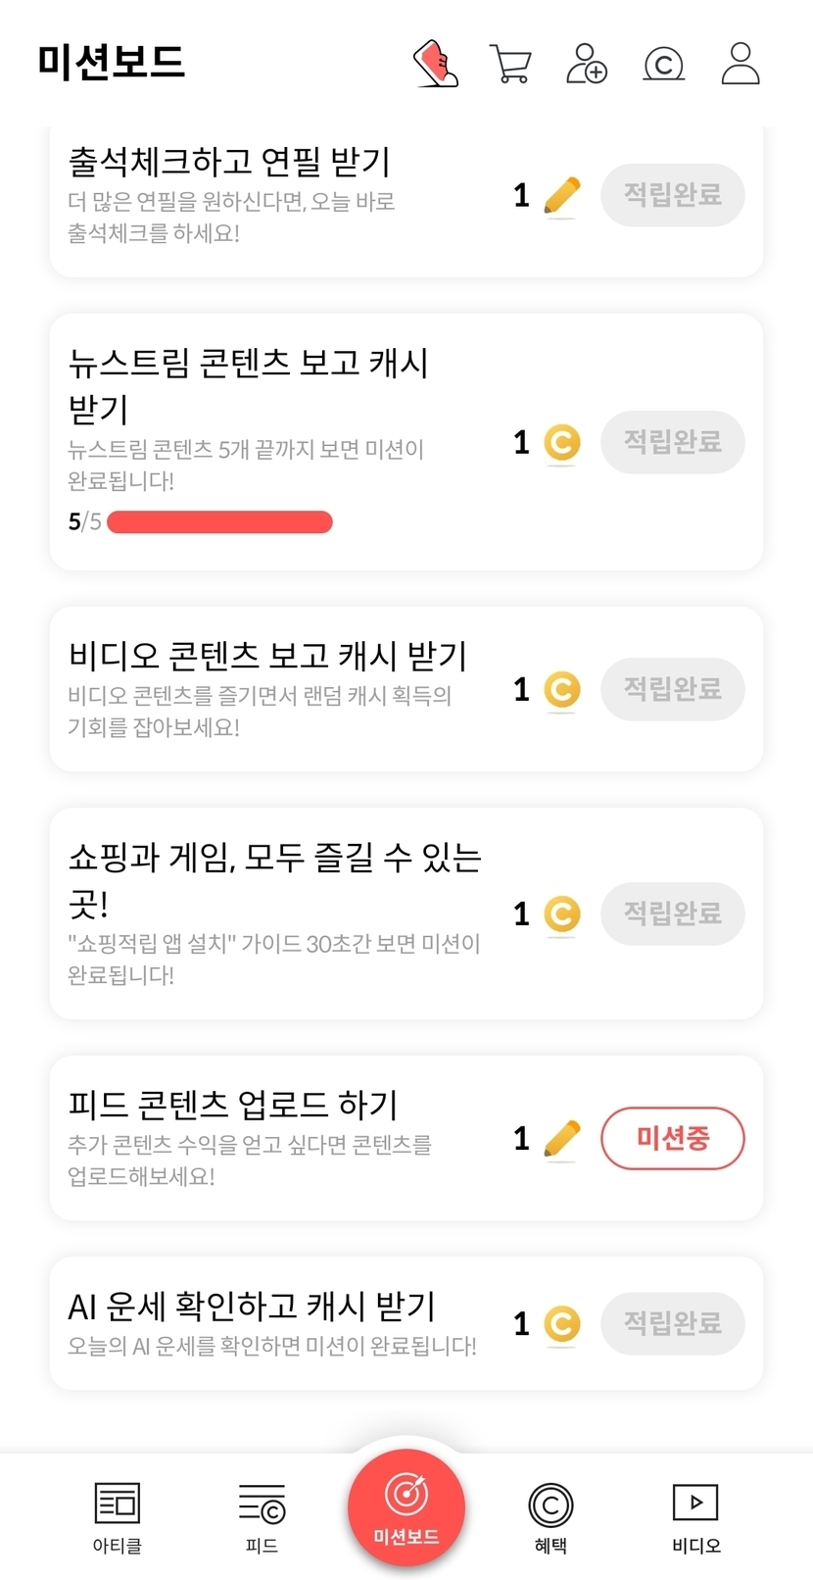The height and width of the screenshot is (1580, 813).
Task: Switch to the 피드 tab
Action: 262,1516
